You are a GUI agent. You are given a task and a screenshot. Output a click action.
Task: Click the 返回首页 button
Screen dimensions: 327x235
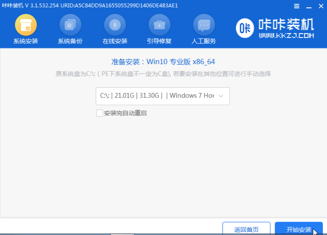(x=246, y=230)
